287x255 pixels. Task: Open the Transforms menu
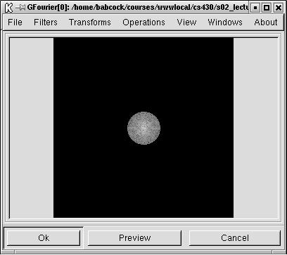(90, 22)
